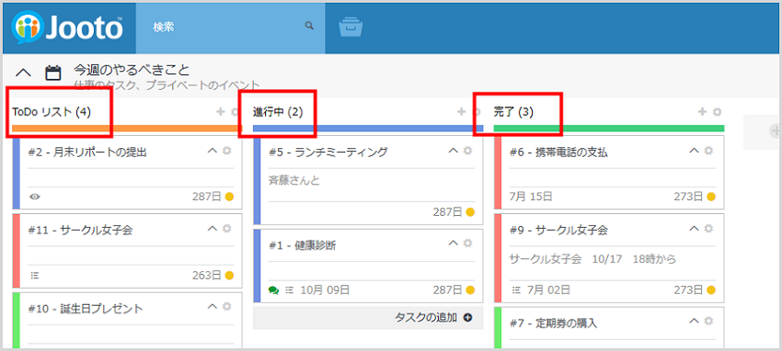Collapse the #7 定期券の購入 card
The height and width of the screenshot is (351, 782).
pyautogui.click(x=695, y=321)
